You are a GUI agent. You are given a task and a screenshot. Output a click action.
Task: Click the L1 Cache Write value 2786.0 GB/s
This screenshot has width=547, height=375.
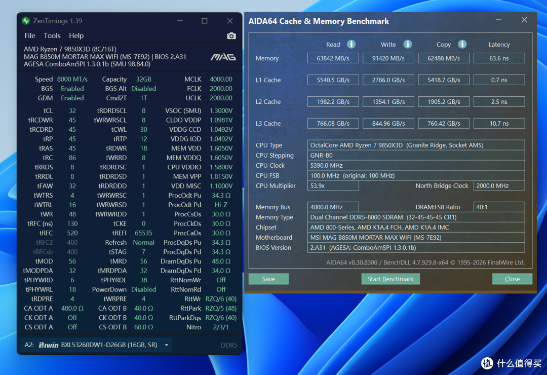388,80
